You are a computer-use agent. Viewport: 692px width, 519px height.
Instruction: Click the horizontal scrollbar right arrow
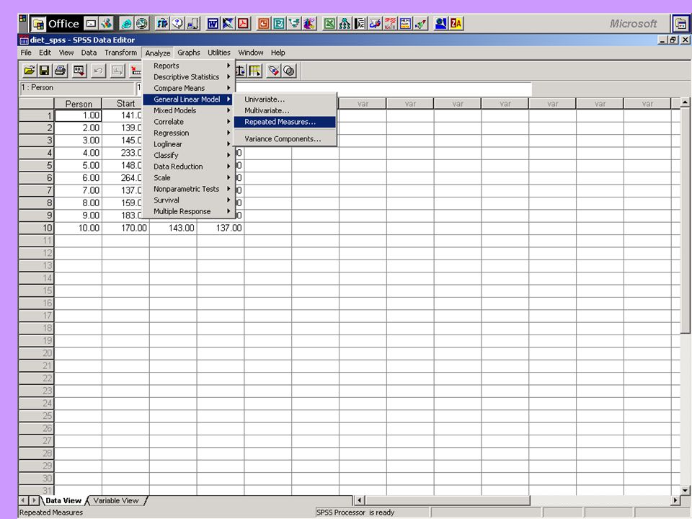pyautogui.click(x=675, y=500)
